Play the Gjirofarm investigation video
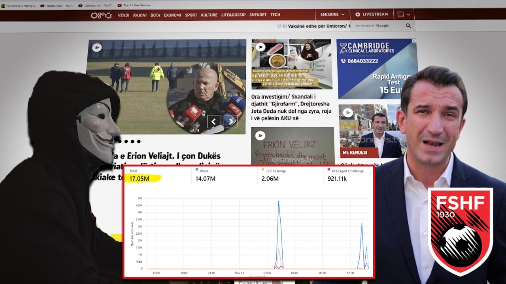This screenshot has height=284, width=506. 260,47
